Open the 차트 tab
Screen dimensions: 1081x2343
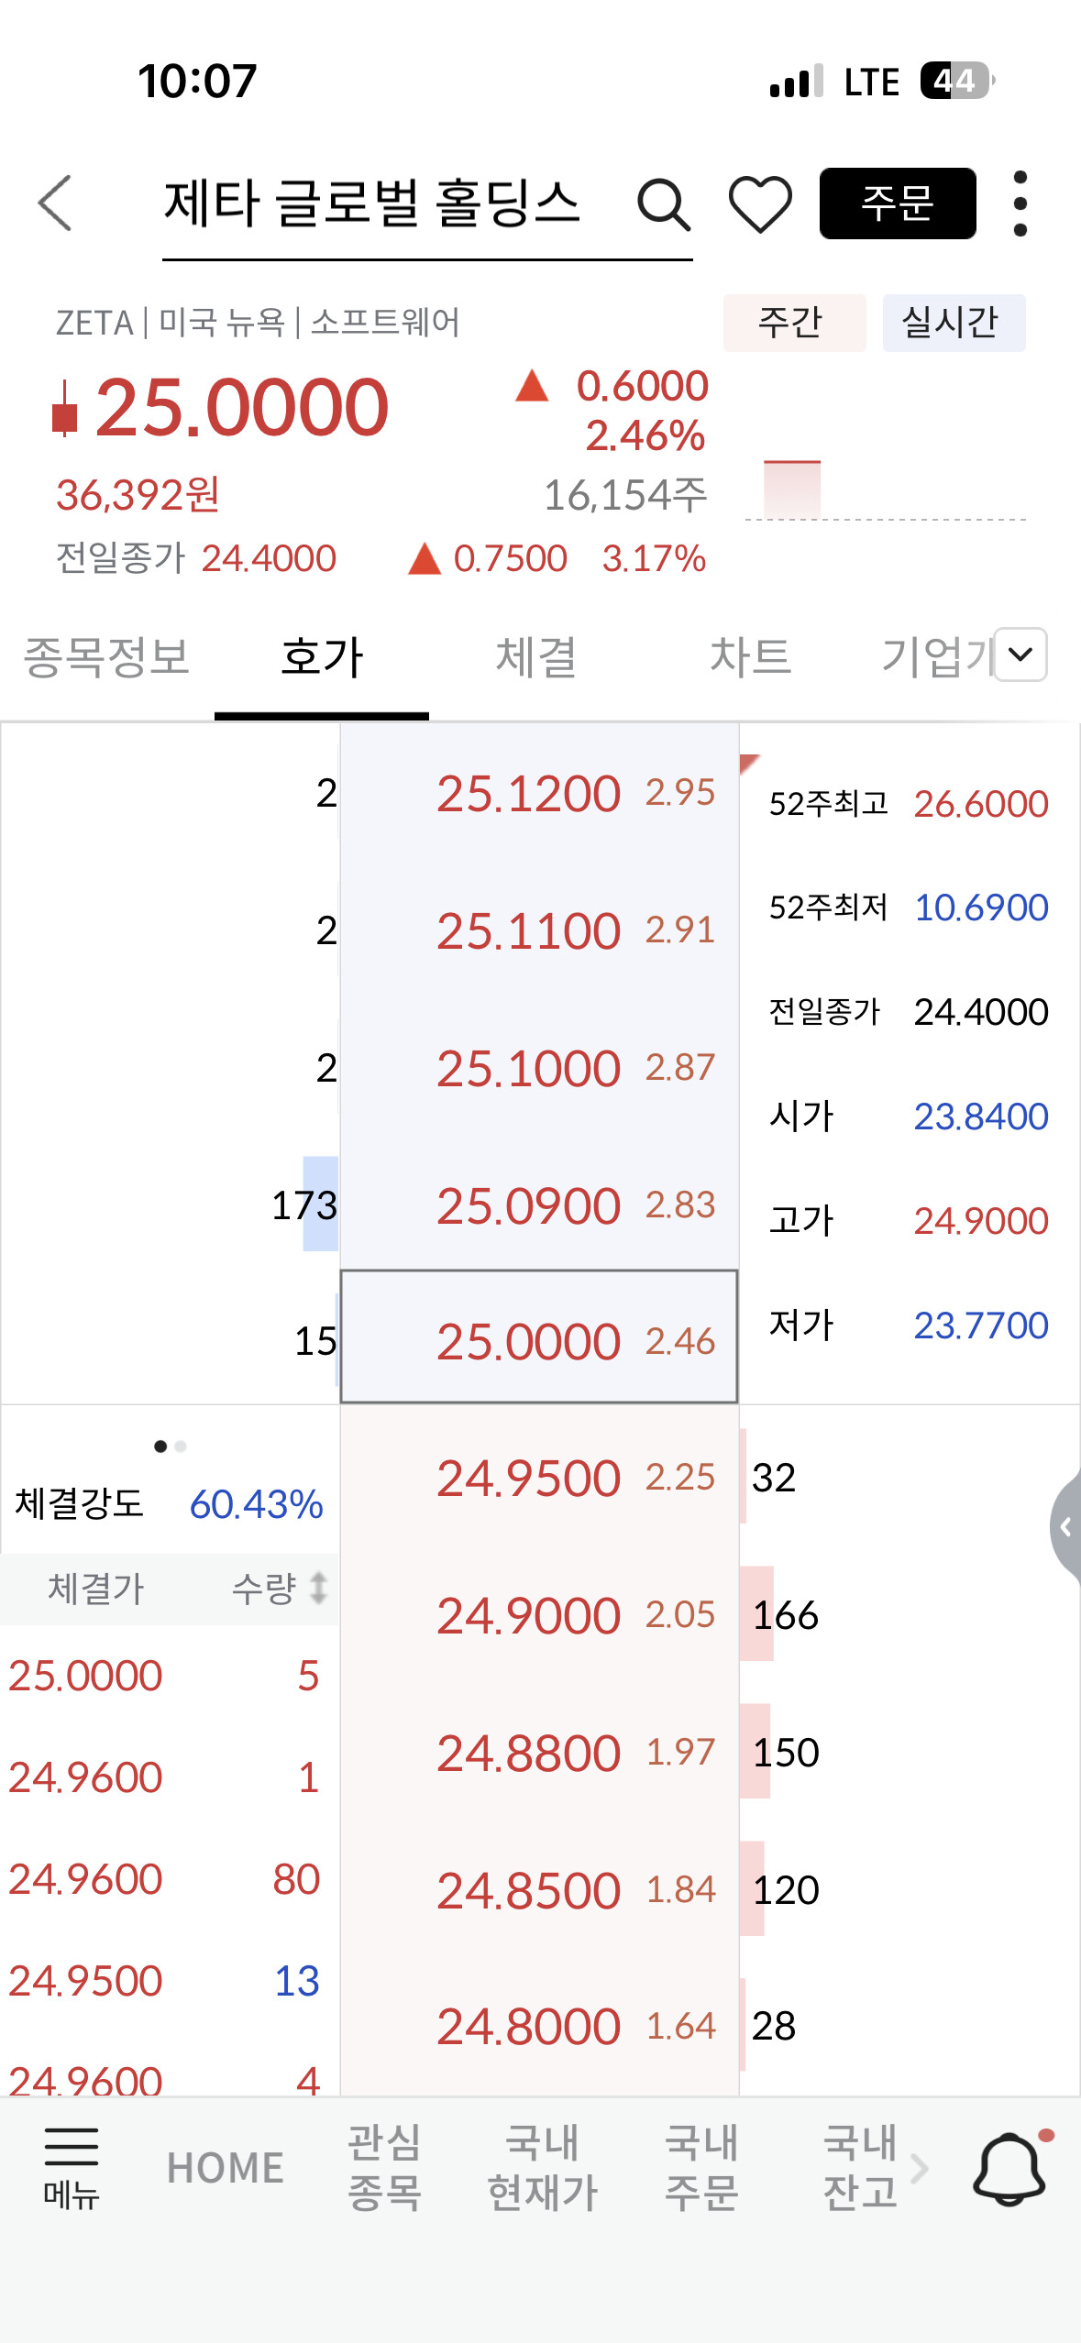tap(750, 657)
